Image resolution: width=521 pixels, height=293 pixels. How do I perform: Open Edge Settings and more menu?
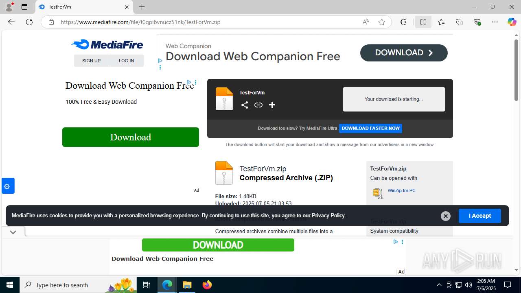(x=495, y=22)
